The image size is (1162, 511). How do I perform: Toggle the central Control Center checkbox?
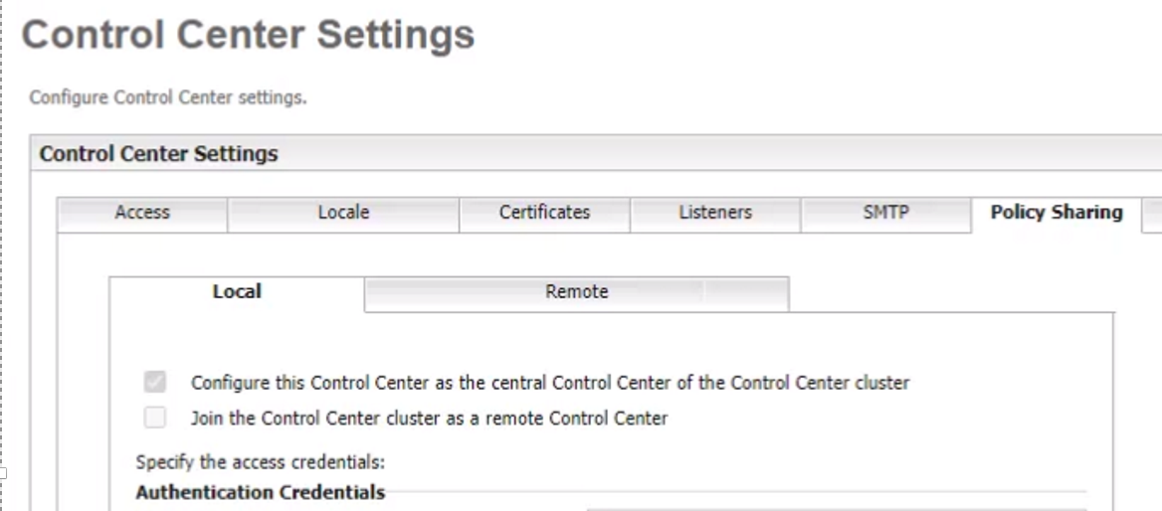(x=155, y=383)
